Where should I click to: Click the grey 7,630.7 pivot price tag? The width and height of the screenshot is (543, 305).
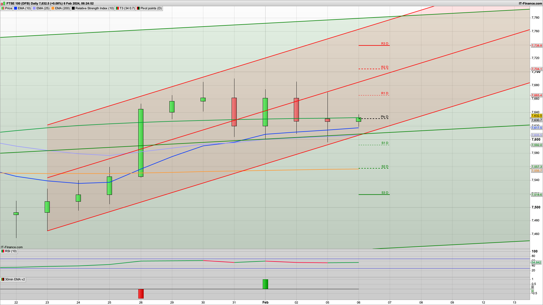pyautogui.click(x=536, y=120)
